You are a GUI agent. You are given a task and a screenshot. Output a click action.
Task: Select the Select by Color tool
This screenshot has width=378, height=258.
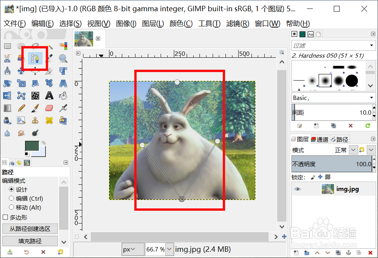pos(63,46)
